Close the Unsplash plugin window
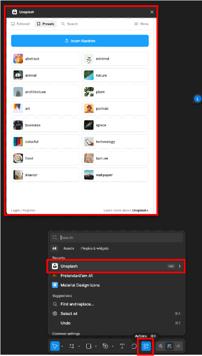The height and width of the screenshot is (356, 202). coord(152,12)
